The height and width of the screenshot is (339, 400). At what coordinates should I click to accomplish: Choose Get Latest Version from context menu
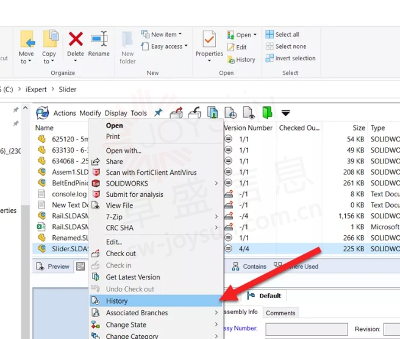(156, 277)
